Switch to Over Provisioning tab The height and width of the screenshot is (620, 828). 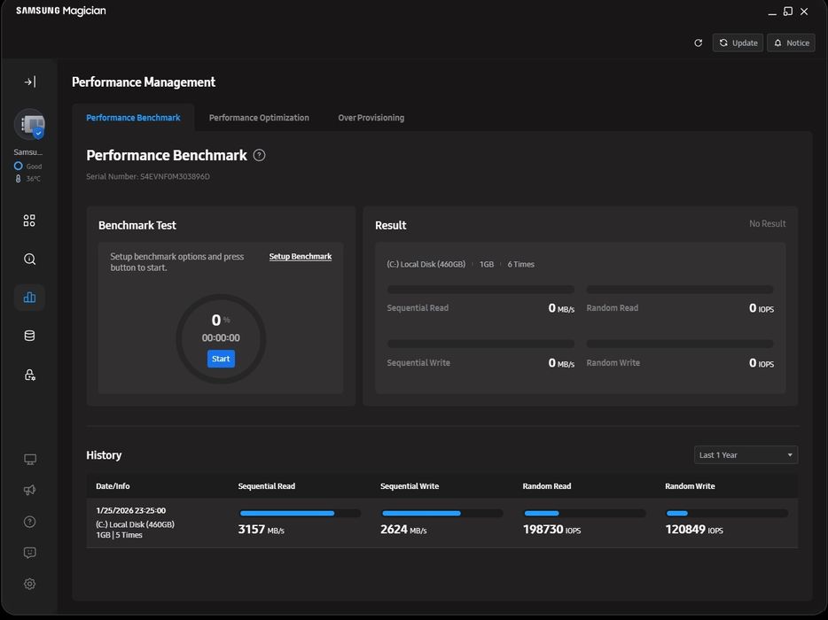pyautogui.click(x=371, y=118)
